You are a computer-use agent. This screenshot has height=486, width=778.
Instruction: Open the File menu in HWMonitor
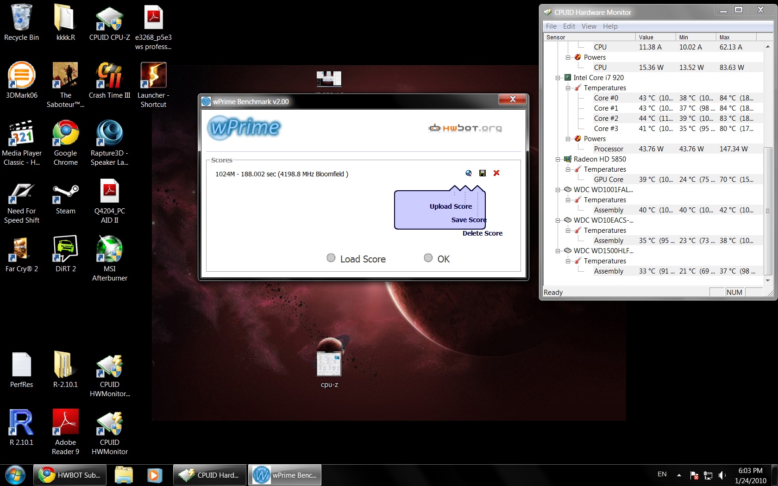pyautogui.click(x=551, y=26)
